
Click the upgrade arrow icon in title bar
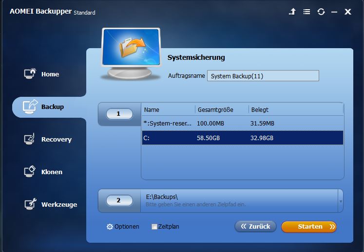pyautogui.click(x=292, y=11)
